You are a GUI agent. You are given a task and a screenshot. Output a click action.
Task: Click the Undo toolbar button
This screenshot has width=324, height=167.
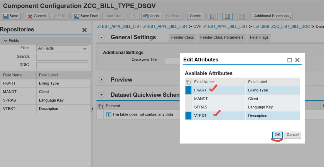(151, 16)
